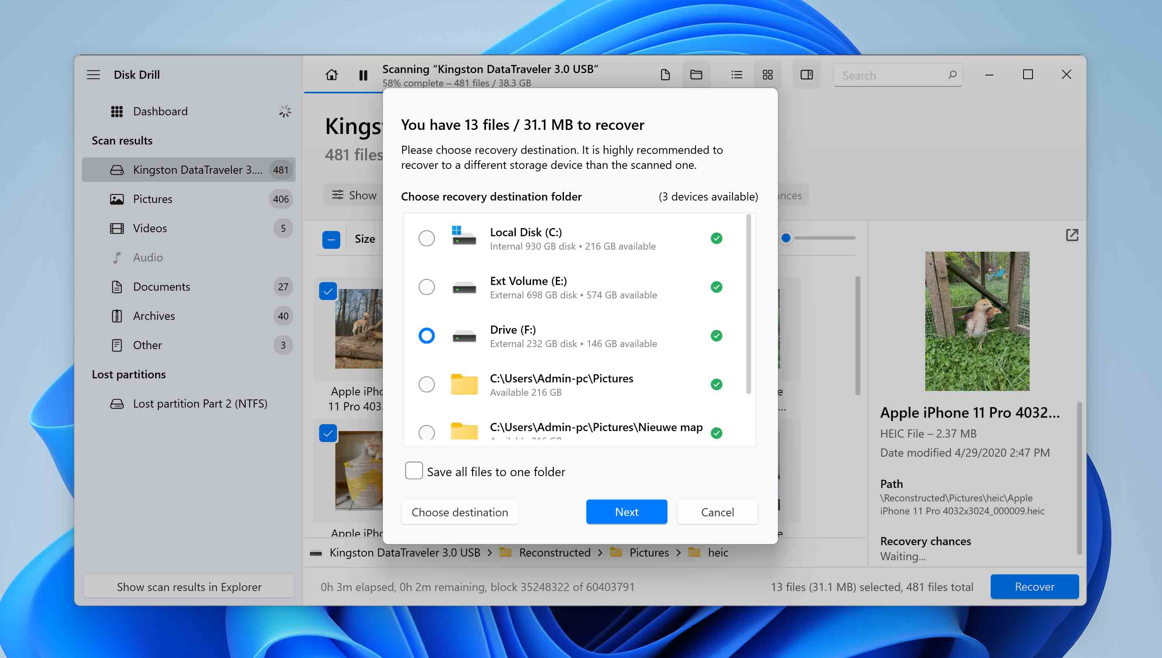Image resolution: width=1162 pixels, height=658 pixels.
Task: Adjust the thumbnail size slider
Action: coord(786,238)
